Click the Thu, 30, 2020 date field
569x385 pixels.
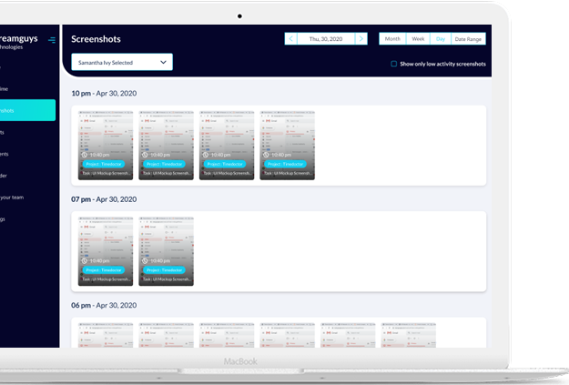click(326, 39)
